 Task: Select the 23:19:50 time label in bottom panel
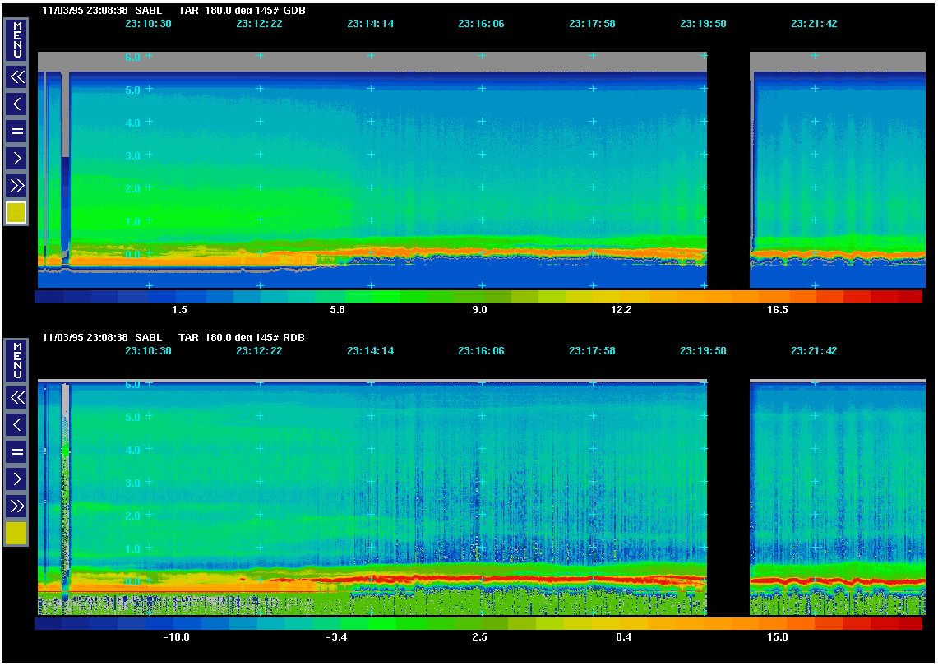tap(703, 351)
